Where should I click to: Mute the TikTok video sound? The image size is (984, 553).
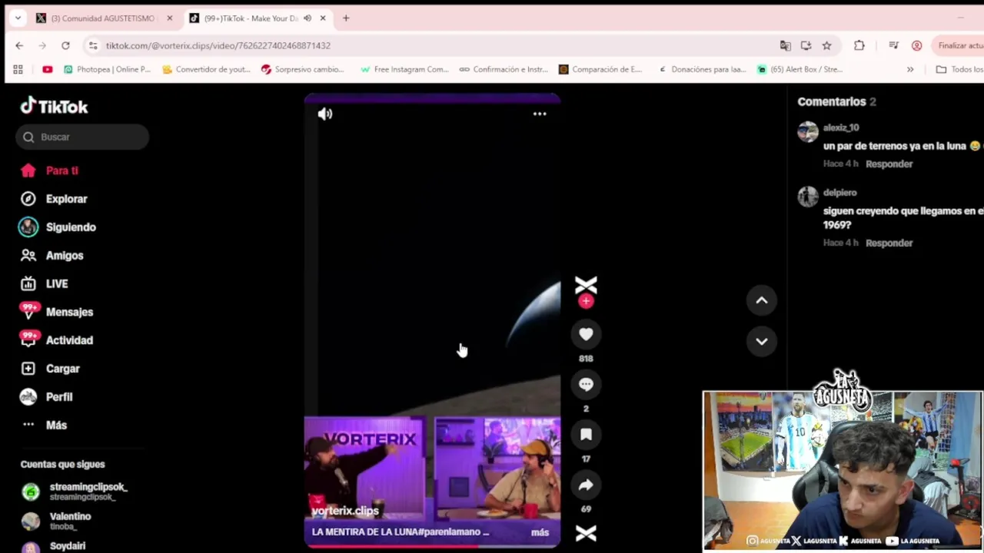point(325,114)
